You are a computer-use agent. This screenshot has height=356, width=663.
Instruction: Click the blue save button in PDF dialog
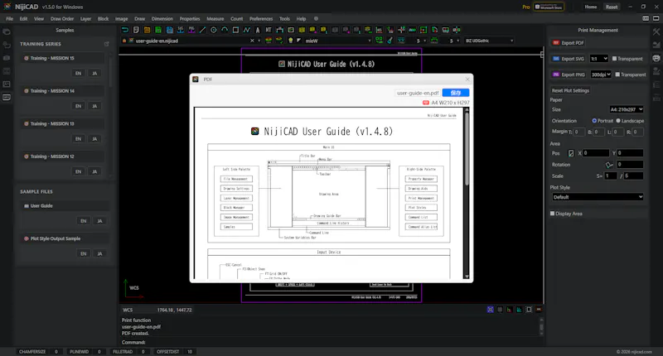click(x=455, y=93)
